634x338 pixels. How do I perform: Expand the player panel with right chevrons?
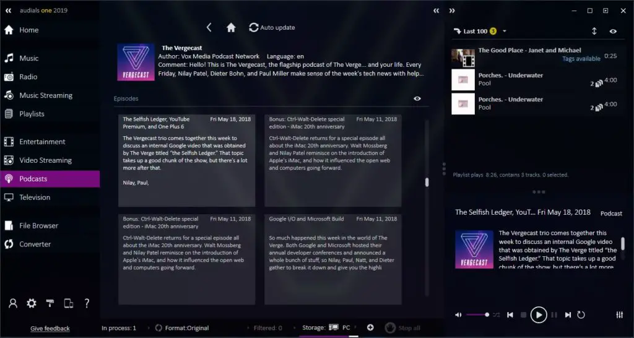point(452,11)
